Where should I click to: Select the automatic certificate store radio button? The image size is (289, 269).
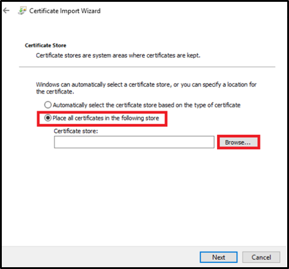pos(48,105)
